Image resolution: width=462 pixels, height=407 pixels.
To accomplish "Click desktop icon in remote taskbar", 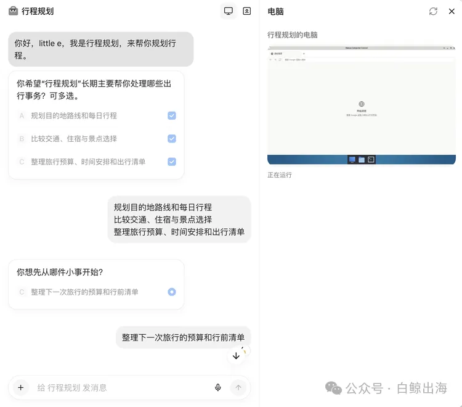I will [x=352, y=160].
